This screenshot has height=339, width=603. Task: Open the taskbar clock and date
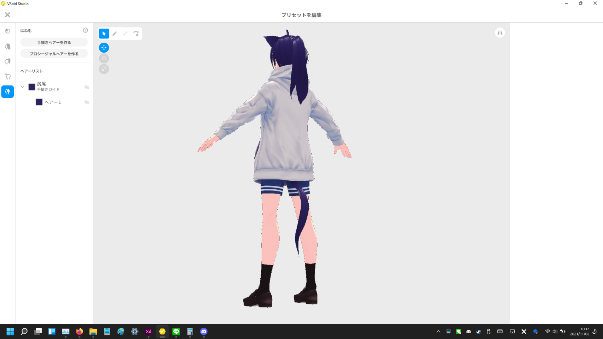pyautogui.click(x=579, y=332)
